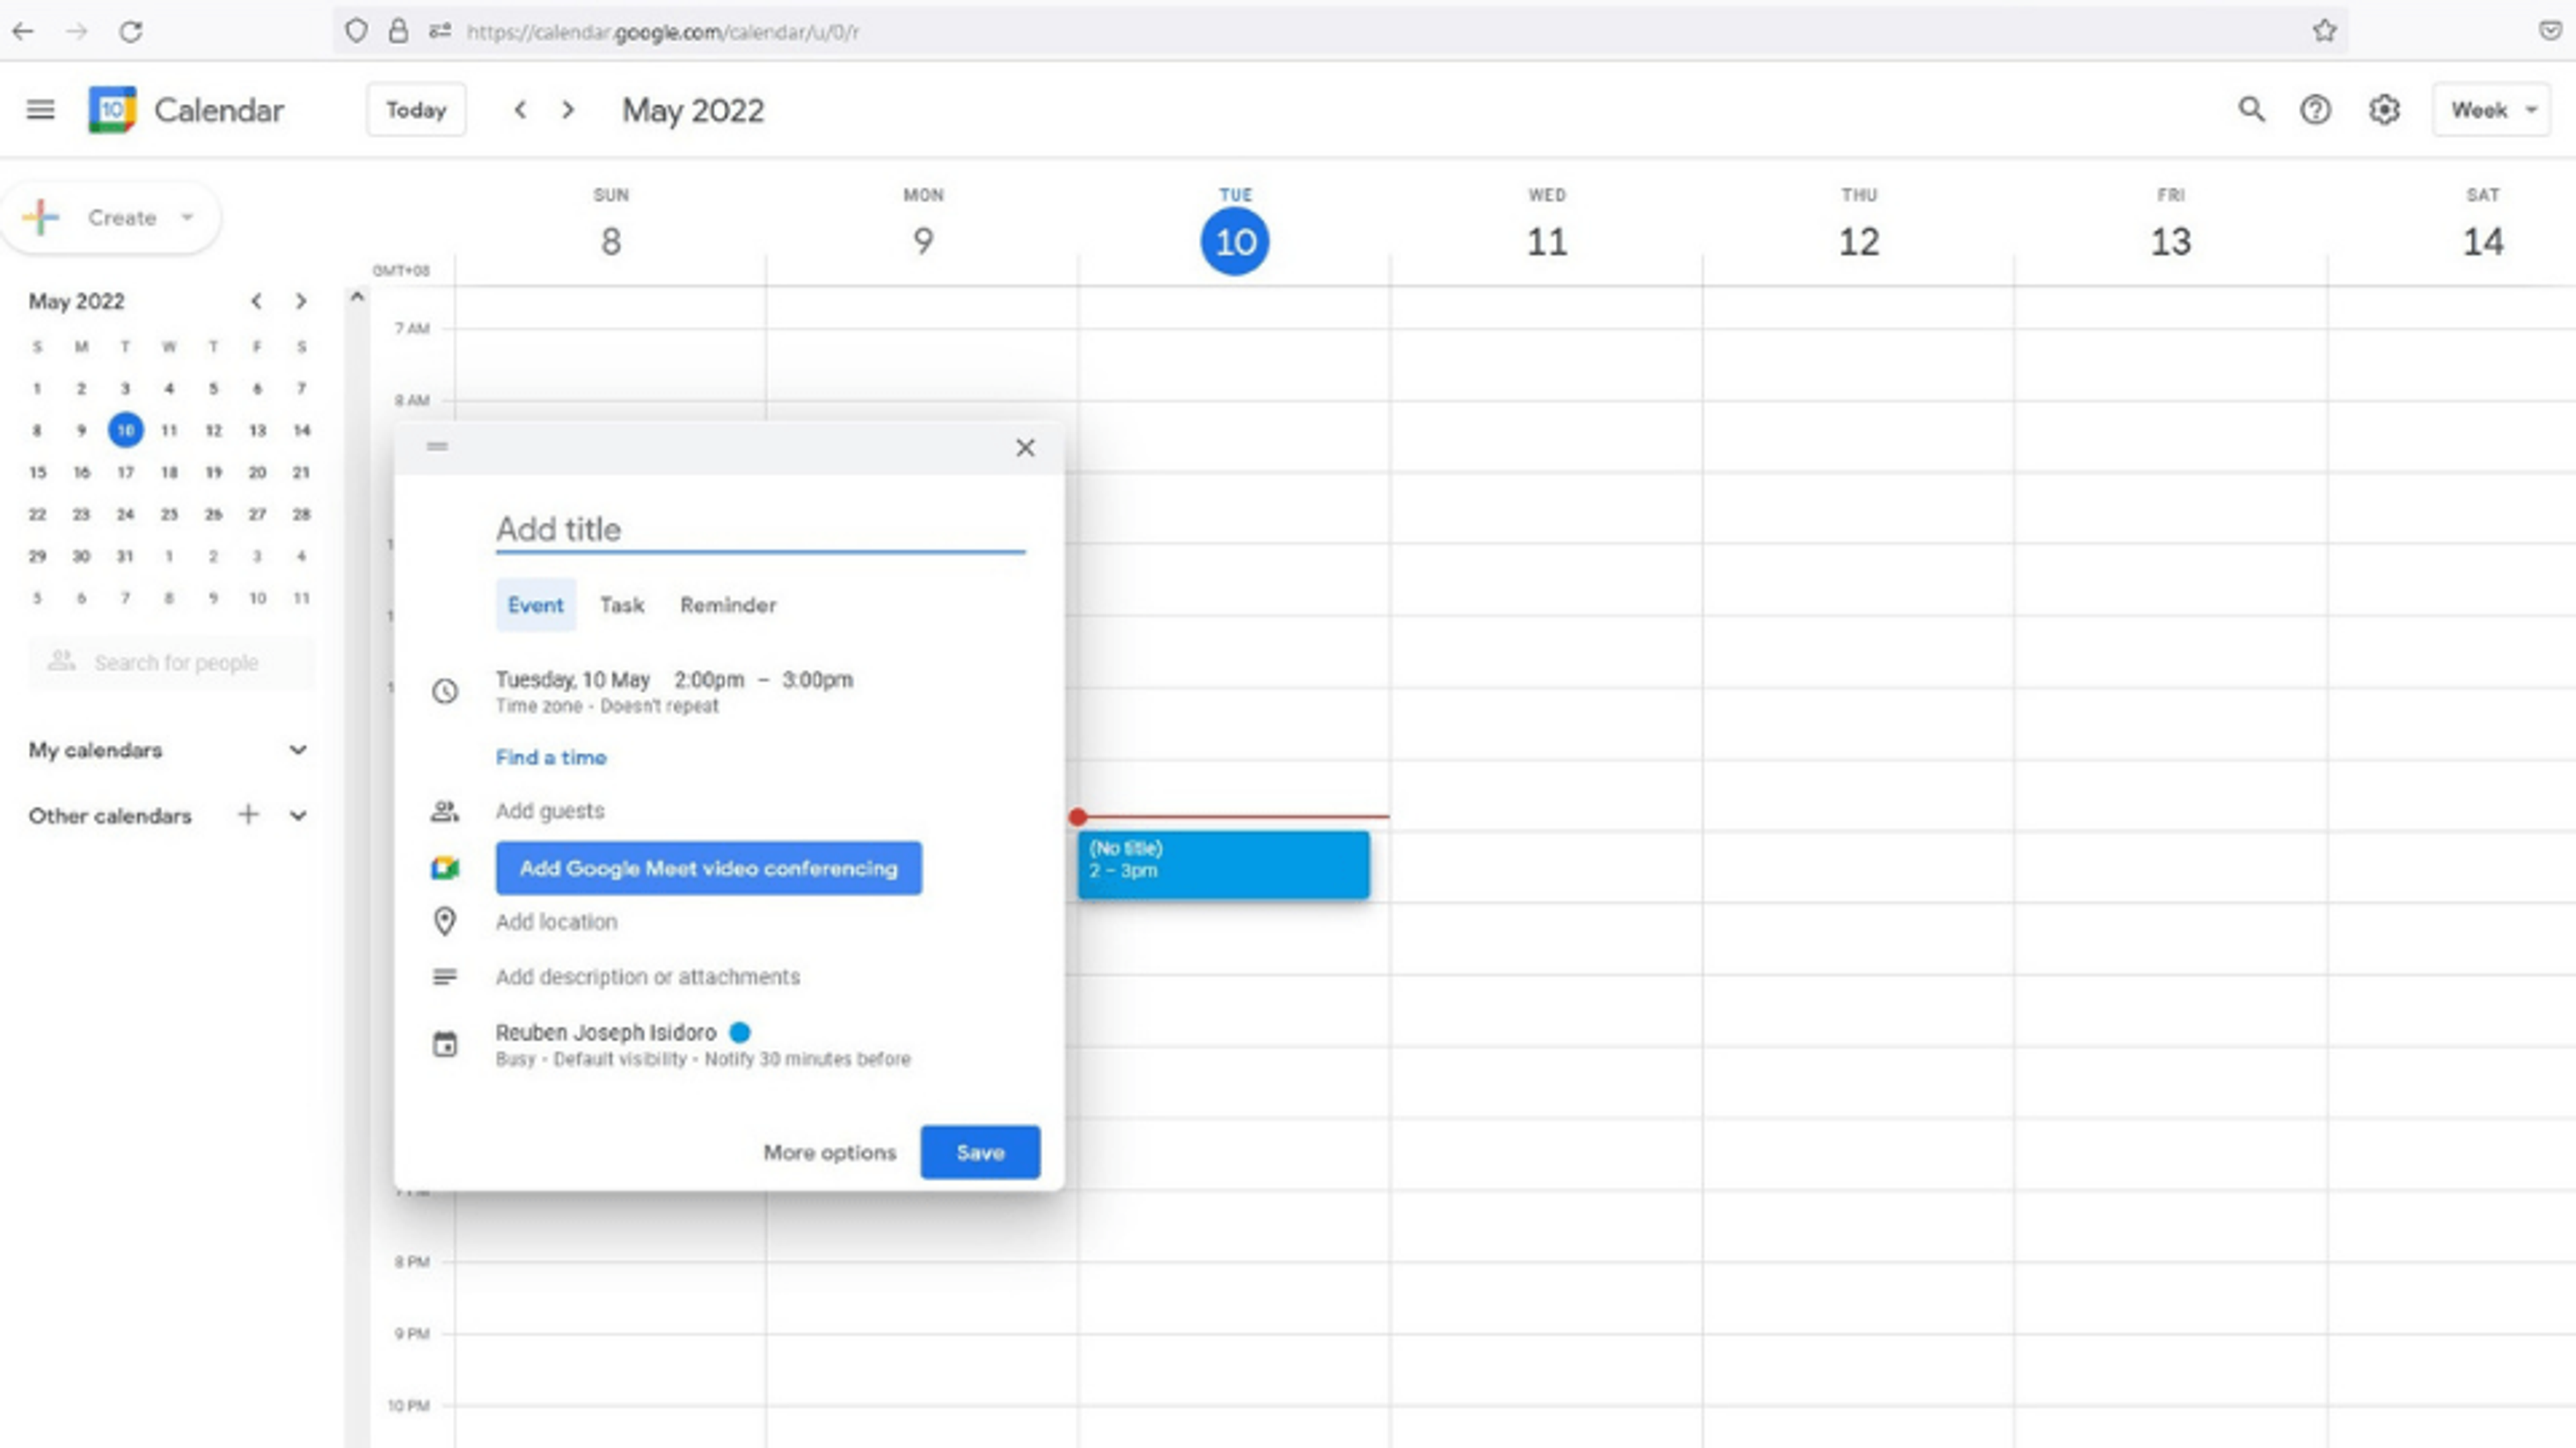Go to next week arrow
Image resolution: width=2576 pixels, height=1448 pixels.
568,110
